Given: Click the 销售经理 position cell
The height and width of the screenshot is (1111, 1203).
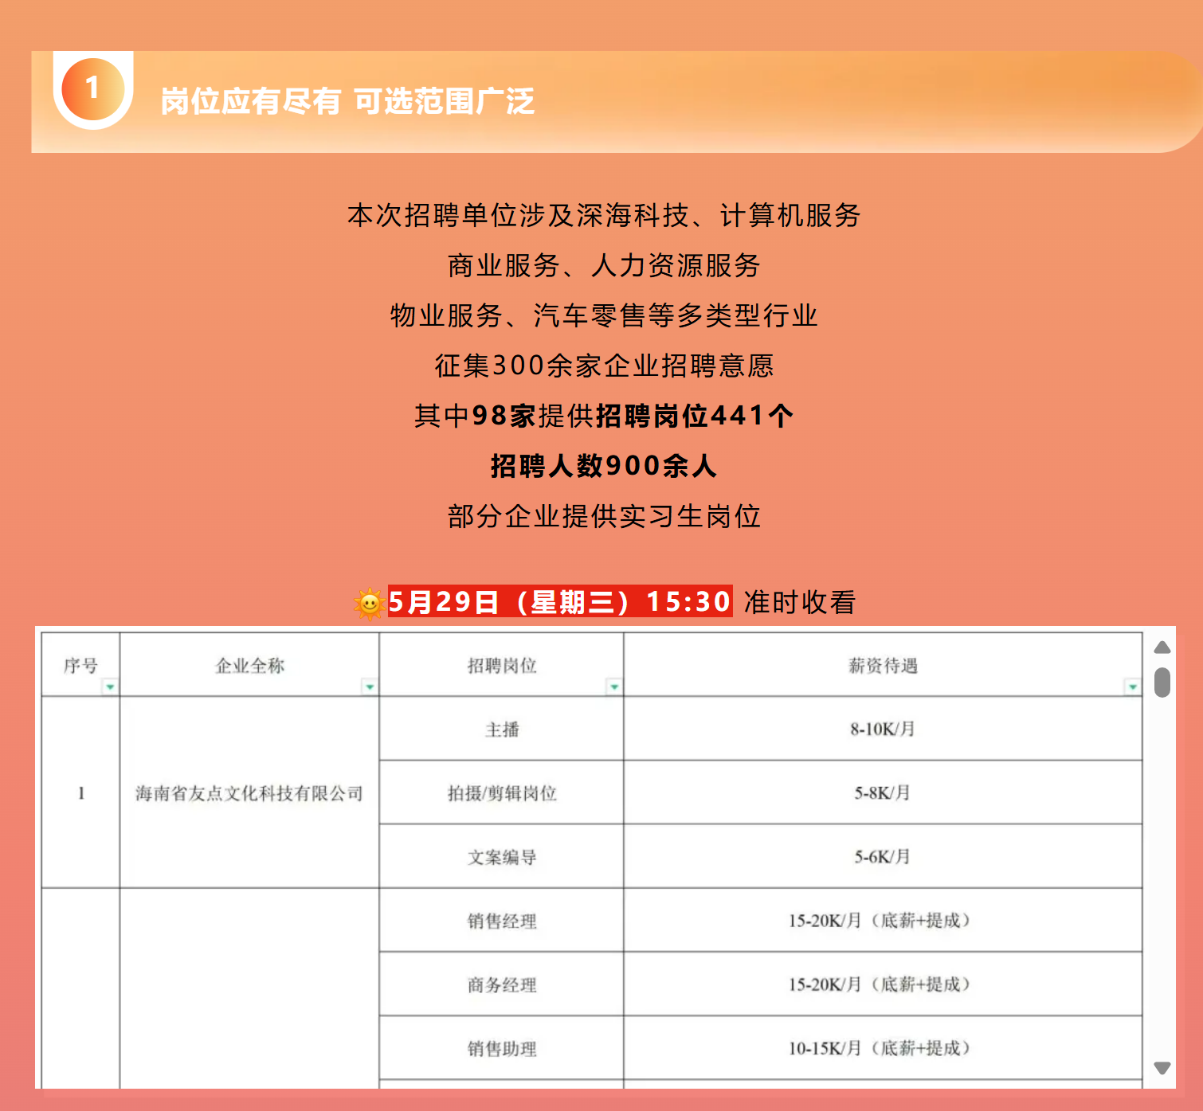Looking at the screenshot, I should tap(502, 921).
